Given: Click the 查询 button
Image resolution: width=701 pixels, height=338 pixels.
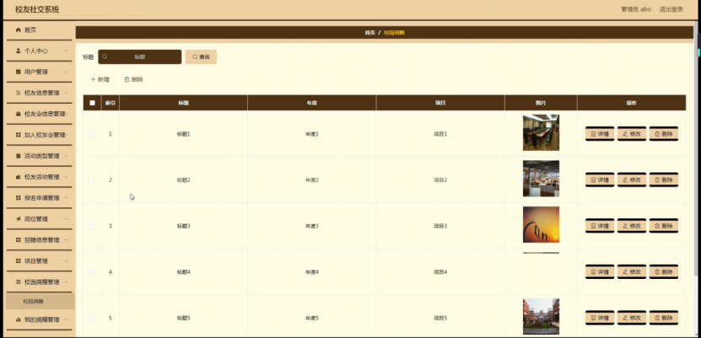Looking at the screenshot, I should (201, 56).
